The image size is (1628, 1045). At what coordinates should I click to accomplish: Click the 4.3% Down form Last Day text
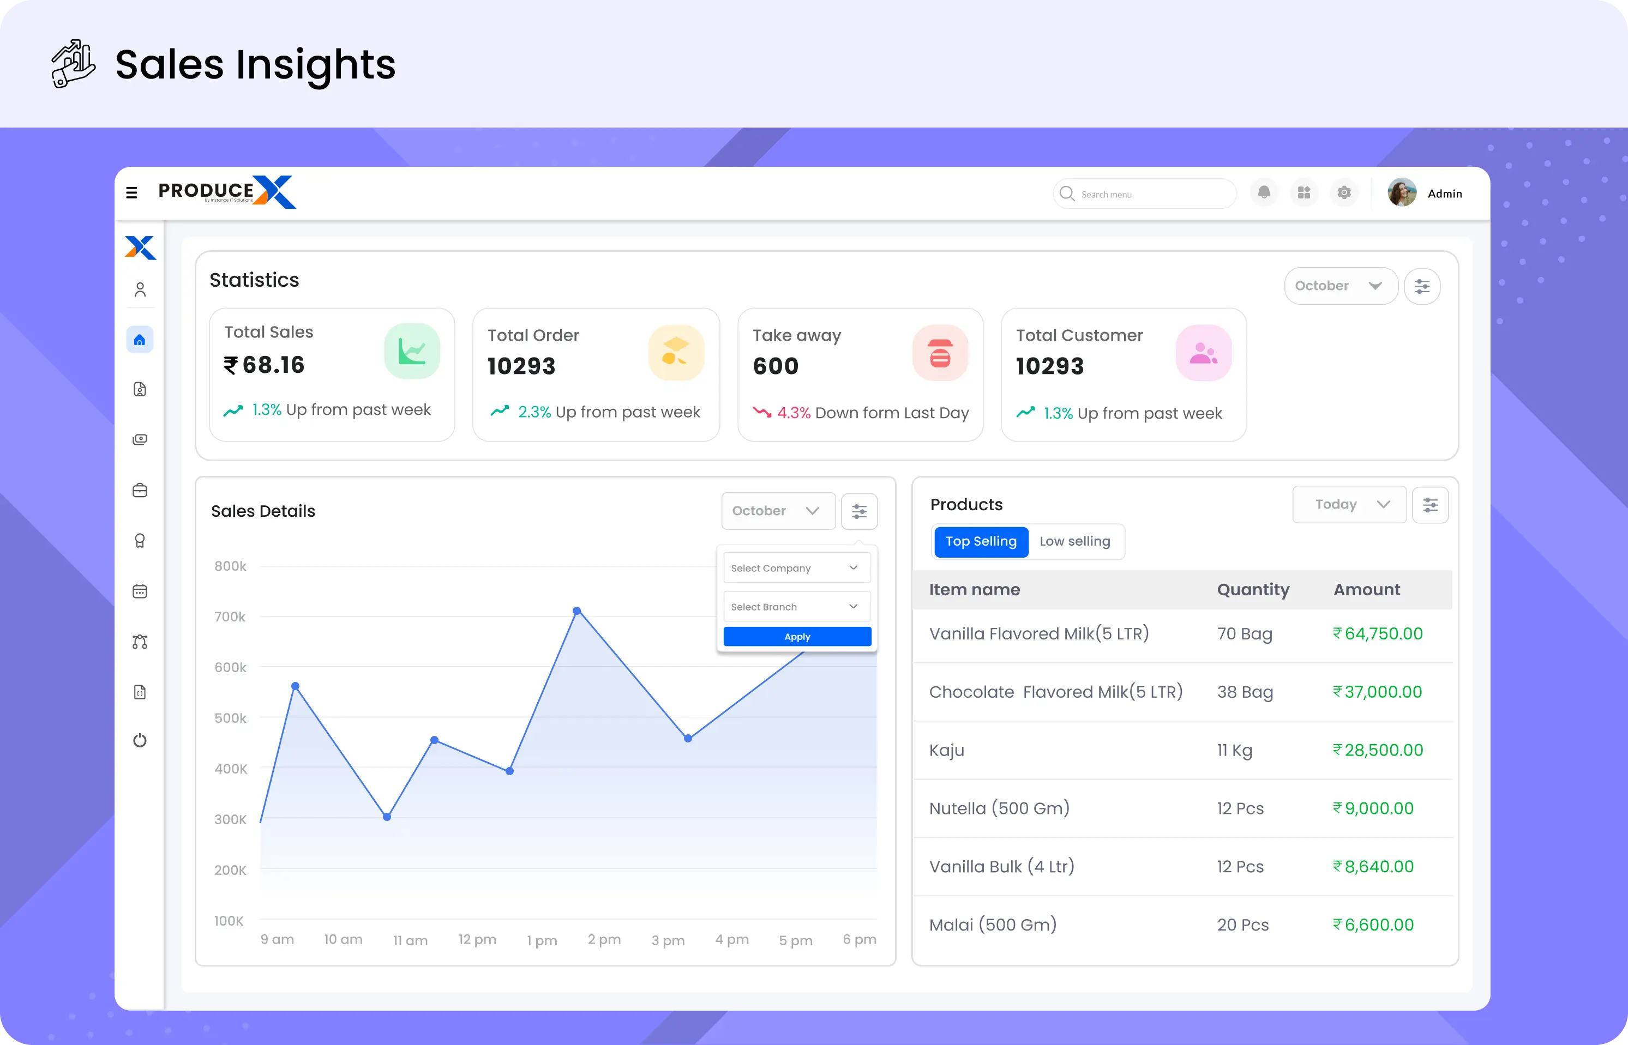click(x=873, y=413)
